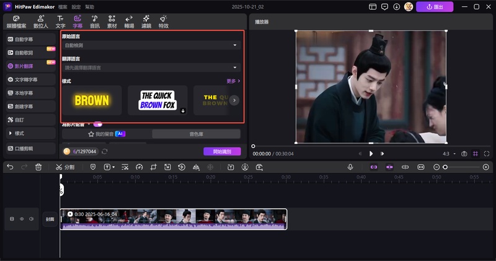This screenshot has height=261, width=496.
Task: Toggle track visibility eye icon
Action: coord(21,219)
